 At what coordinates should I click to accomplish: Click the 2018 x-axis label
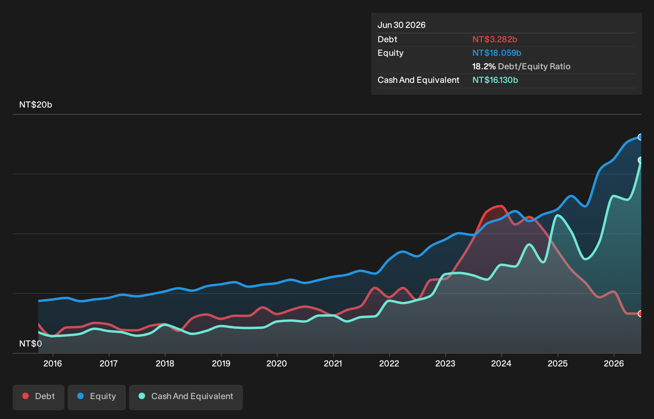point(165,363)
